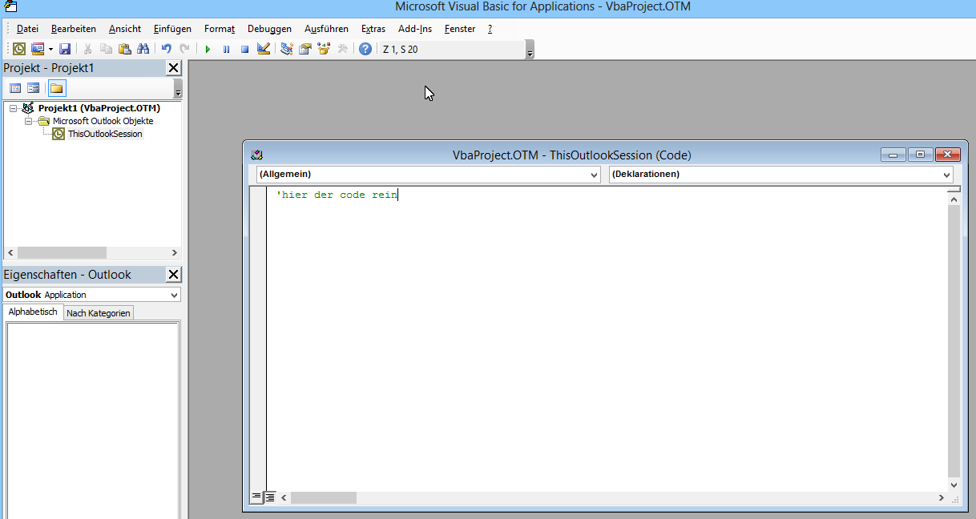Open the Extras menu
This screenshot has width=976, height=519.
pyautogui.click(x=373, y=29)
